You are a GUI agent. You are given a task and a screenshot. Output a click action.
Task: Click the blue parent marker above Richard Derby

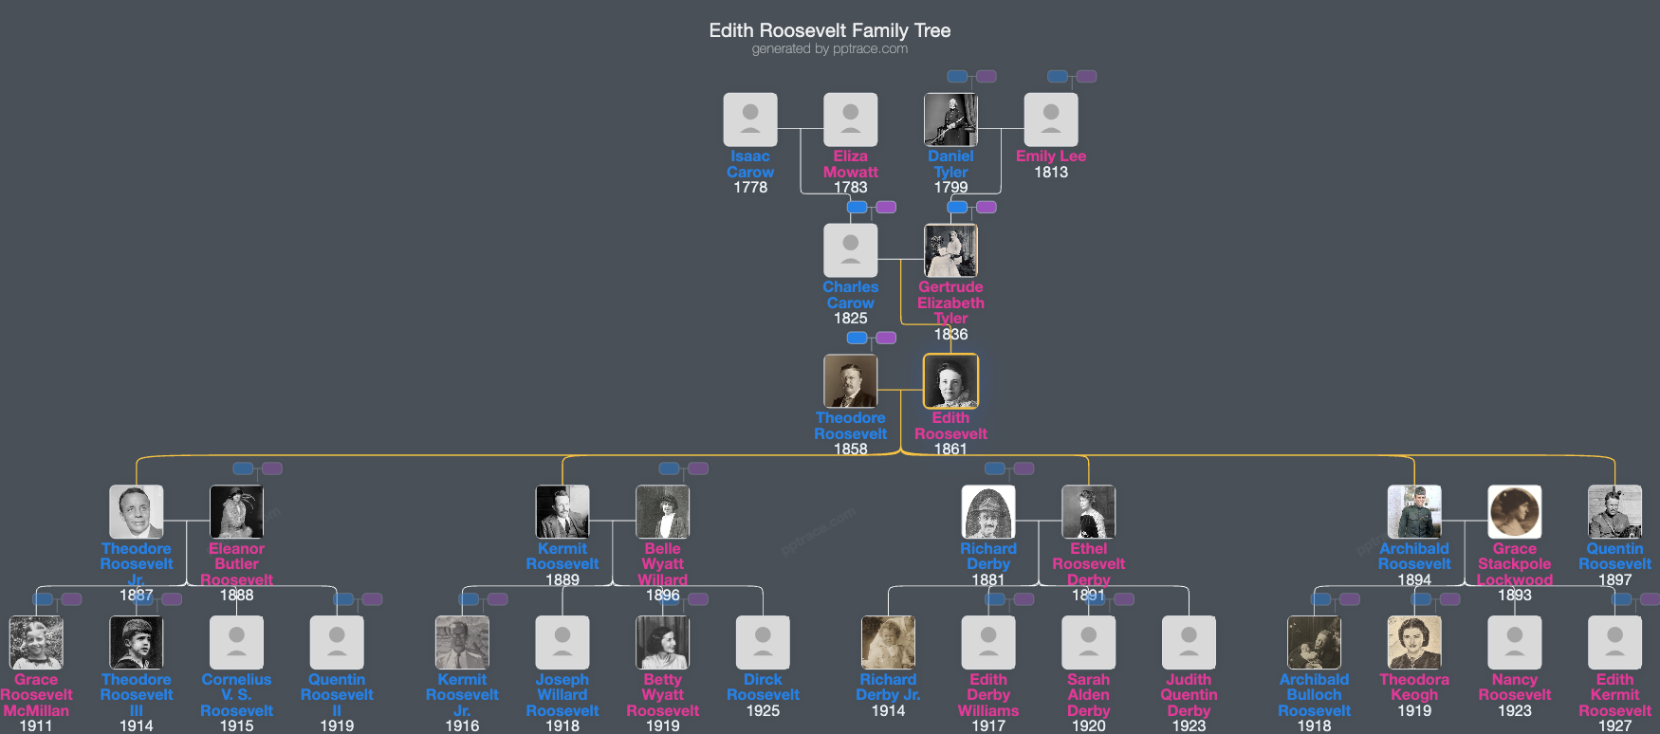click(x=994, y=468)
